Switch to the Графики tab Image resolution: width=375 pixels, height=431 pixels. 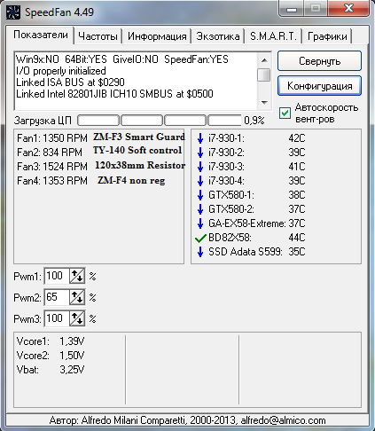pos(327,36)
